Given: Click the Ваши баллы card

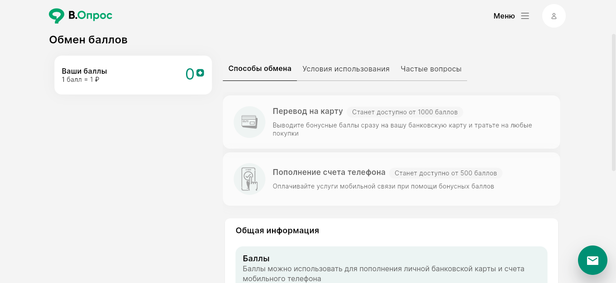Looking at the screenshot, I should (133, 75).
